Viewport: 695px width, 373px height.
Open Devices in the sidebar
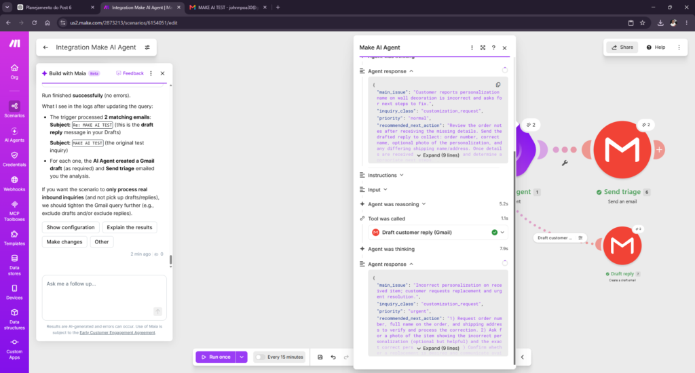tap(14, 292)
